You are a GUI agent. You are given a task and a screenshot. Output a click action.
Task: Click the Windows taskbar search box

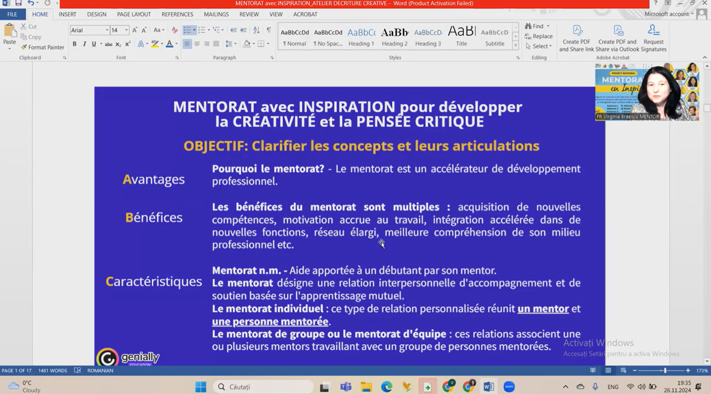click(264, 387)
